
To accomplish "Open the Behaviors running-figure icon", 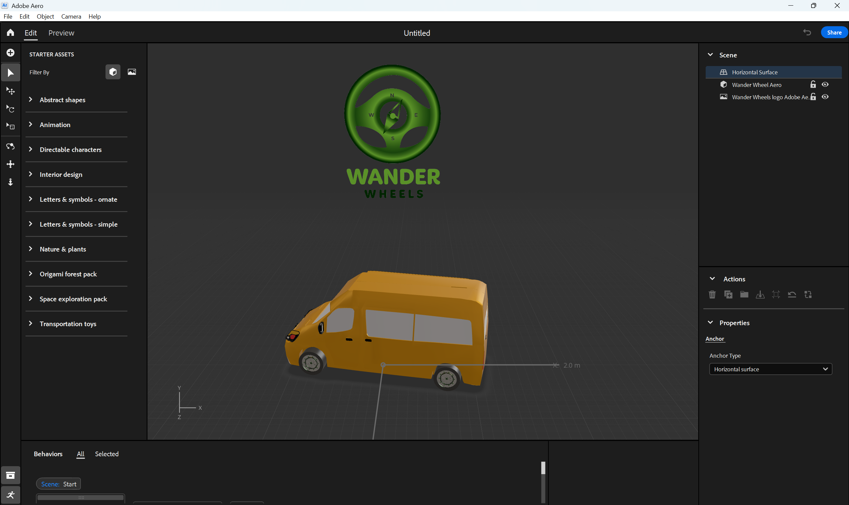I will 11,495.
